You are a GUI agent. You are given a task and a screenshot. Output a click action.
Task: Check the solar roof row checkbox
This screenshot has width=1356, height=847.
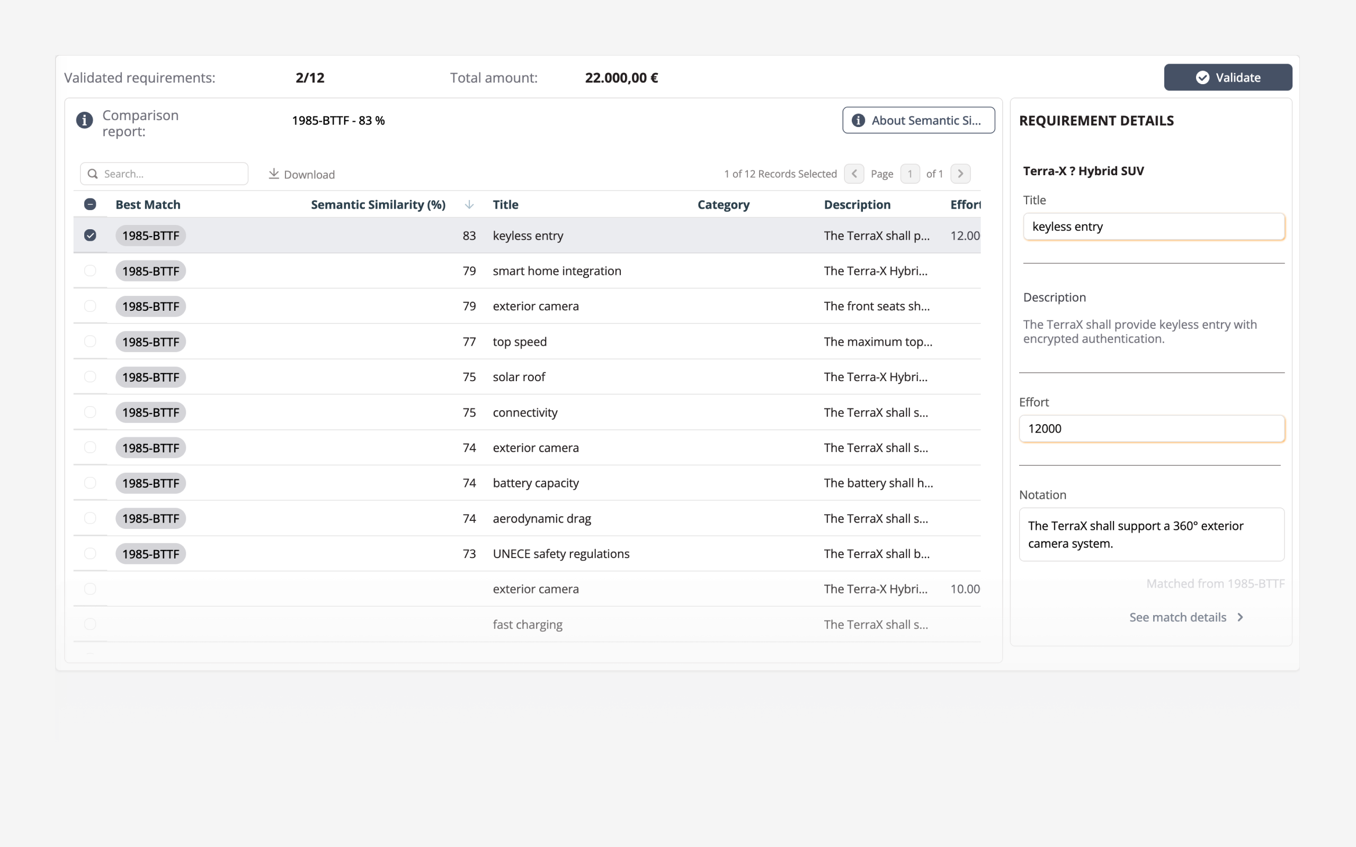click(x=90, y=376)
